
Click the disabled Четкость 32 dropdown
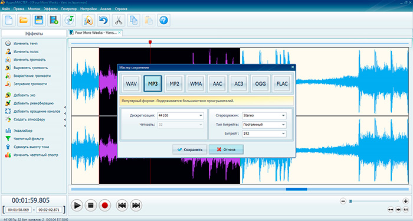181,125
